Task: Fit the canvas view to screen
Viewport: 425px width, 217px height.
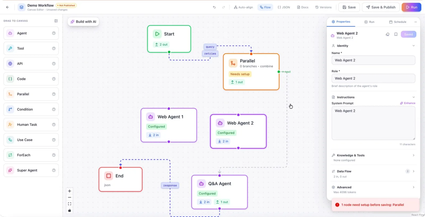Action: (70, 204)
